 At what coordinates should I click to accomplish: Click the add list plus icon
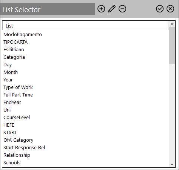(x=101, y=9)
